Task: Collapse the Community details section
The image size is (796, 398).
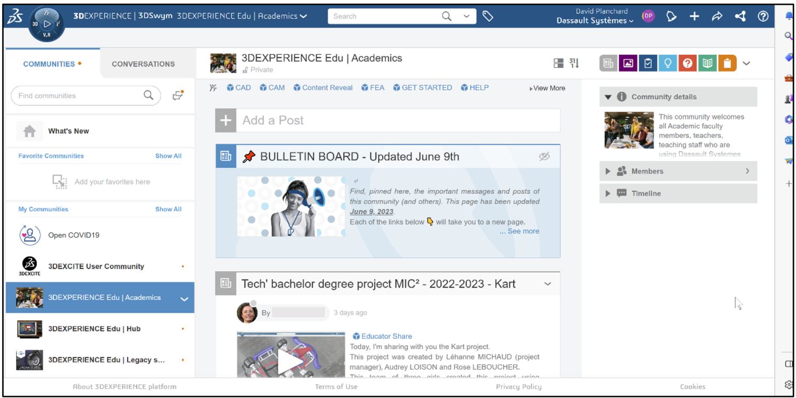Action: click(x=678, y=97)
